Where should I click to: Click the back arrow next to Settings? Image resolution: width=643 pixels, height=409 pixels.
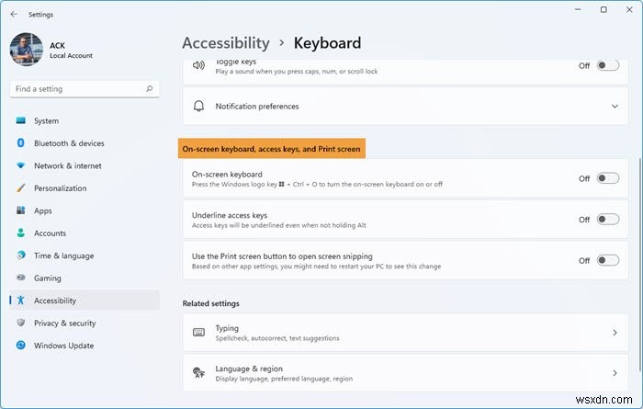click(14, 15)
